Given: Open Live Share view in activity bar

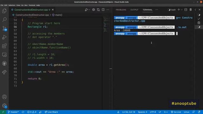Looking at the screenshot, I should 4,72.
